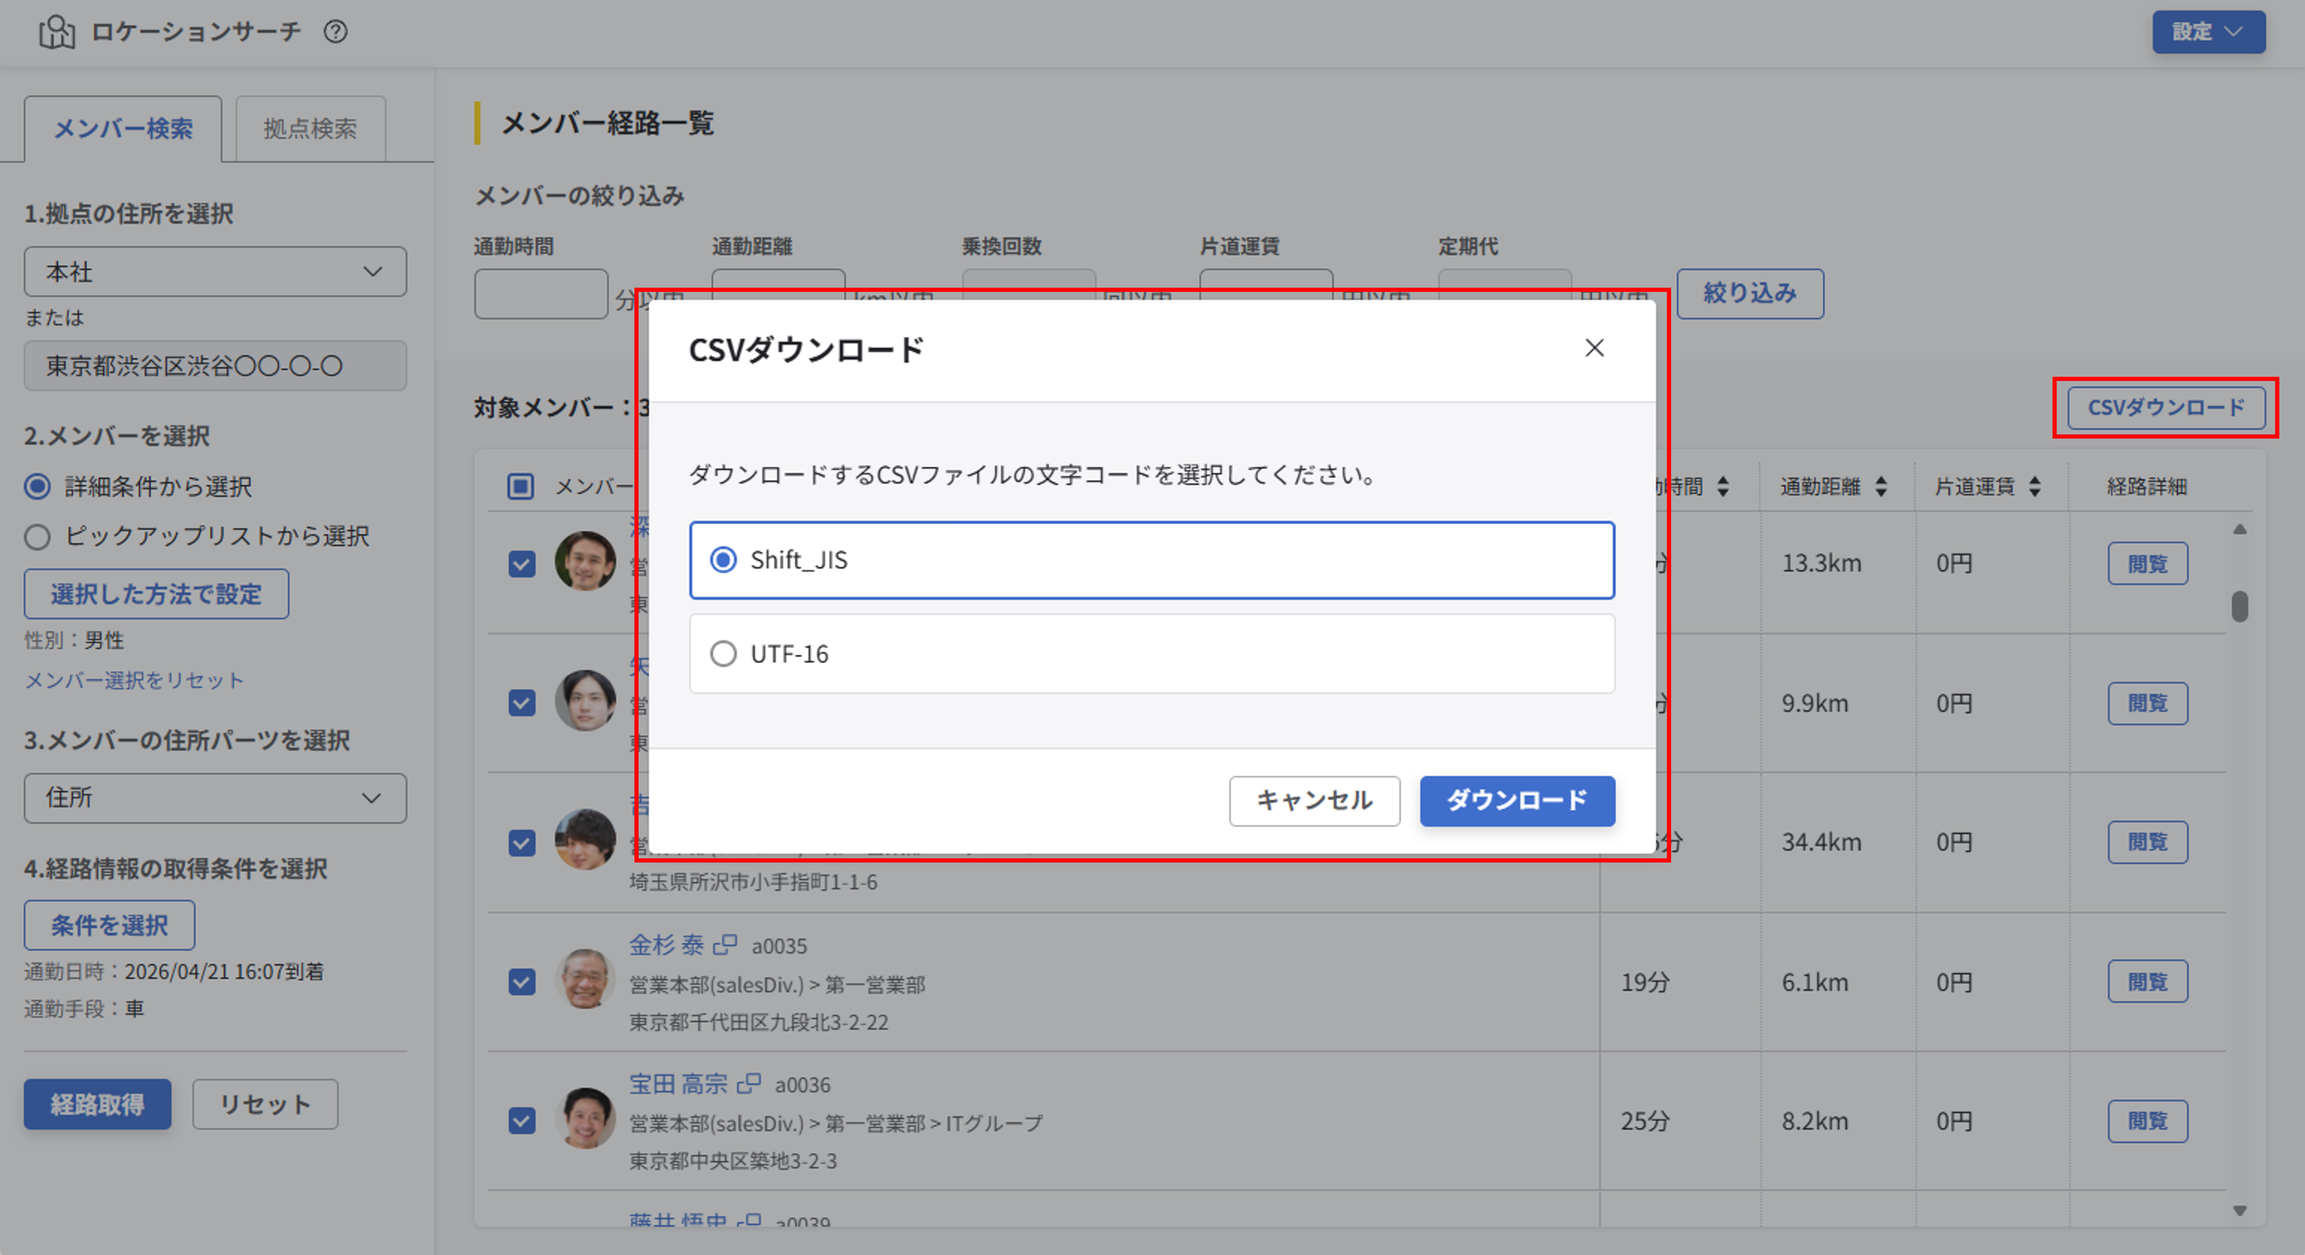Click avatar photo in the 13.3km row
This screenshot has height=1255, width=2305.
(585, 561)
